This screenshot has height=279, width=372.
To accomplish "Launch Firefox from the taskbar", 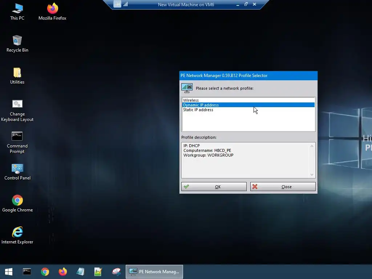I will pyautogui.click(x=62, y=272).
